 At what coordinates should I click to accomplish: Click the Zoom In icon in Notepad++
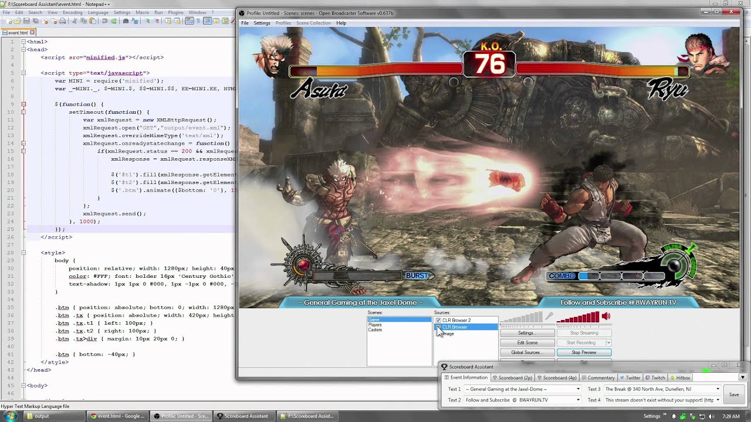pyautogui.click(x=147, y=21)
